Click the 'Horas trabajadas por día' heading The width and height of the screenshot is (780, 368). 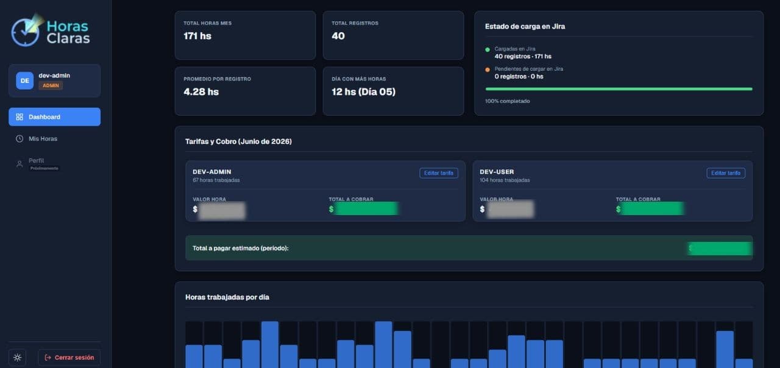(227, 297)
